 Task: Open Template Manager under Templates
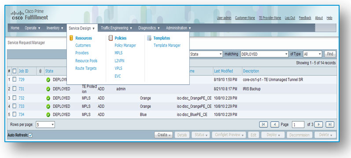point(167,45)
